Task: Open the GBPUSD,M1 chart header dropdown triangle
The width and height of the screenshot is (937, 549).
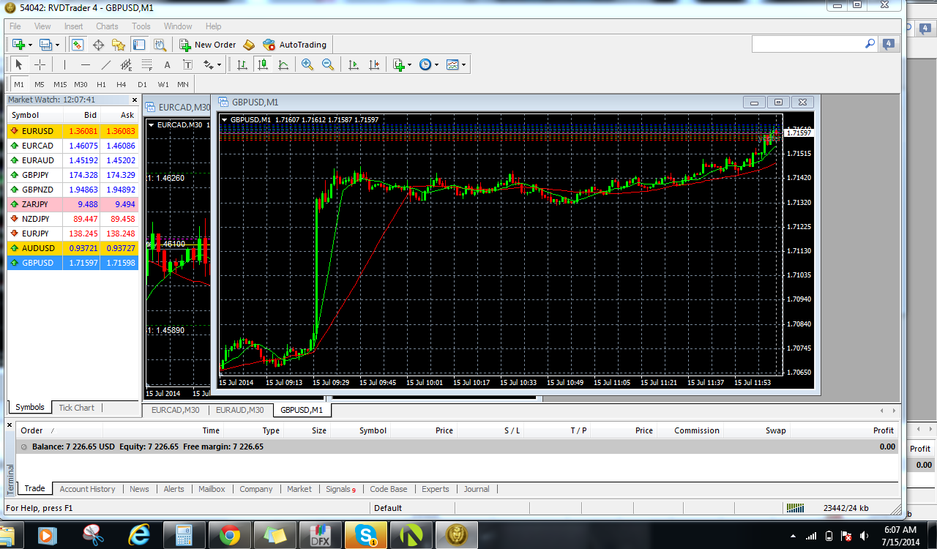Action: click(x=224, y=119)
